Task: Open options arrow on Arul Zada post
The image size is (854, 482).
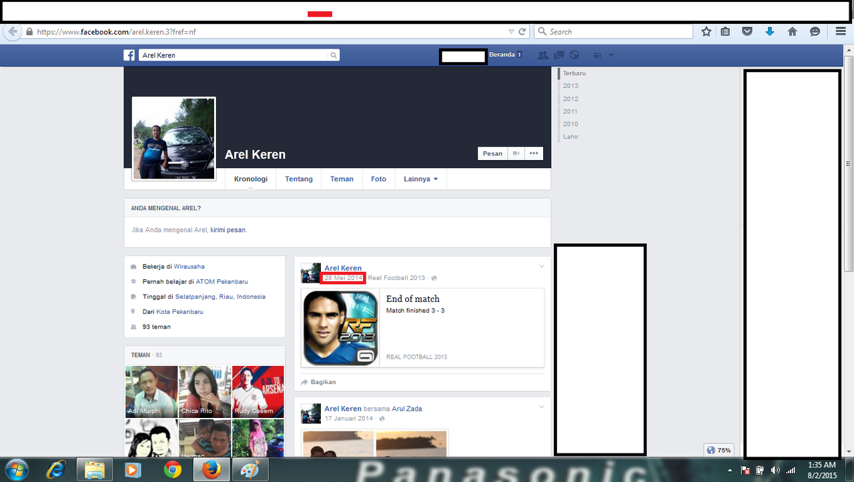Action: [542, 407]
